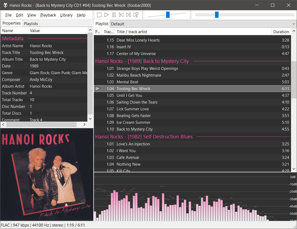Open the Playback menu
Viewport: 297px width, 229px height.
(48, 15)
